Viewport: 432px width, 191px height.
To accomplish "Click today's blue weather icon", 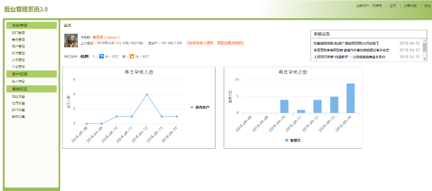I will click(x=101, y=56).
